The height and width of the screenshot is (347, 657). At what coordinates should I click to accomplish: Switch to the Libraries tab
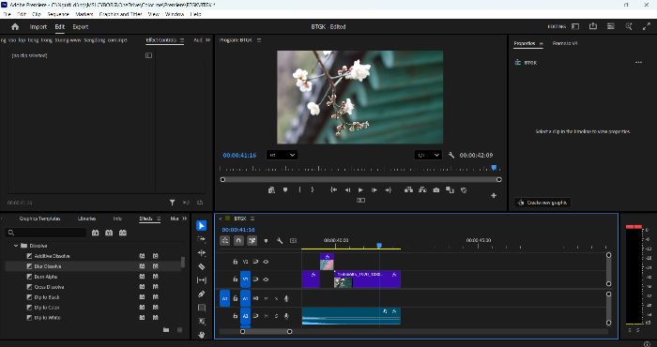coord(86,219)
